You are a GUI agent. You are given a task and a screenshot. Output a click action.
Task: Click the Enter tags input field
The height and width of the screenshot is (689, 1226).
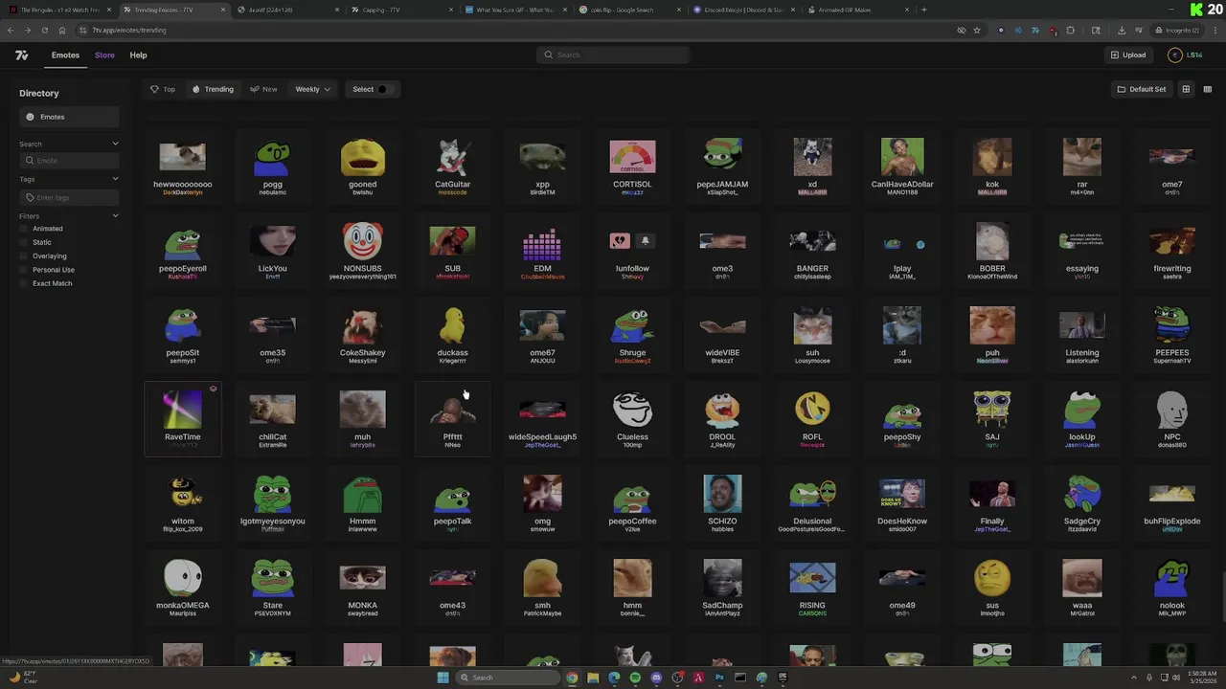click(x=69, y=197)
